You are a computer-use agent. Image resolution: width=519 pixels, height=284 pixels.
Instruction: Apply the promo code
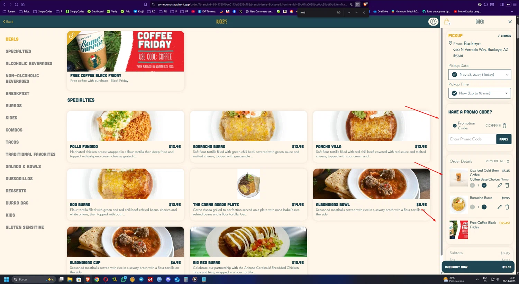pos(504,139)
